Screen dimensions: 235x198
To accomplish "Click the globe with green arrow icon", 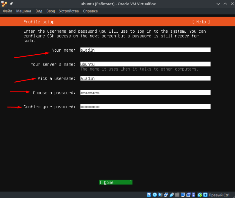I will pyautogui.click(x=200, y=195).
